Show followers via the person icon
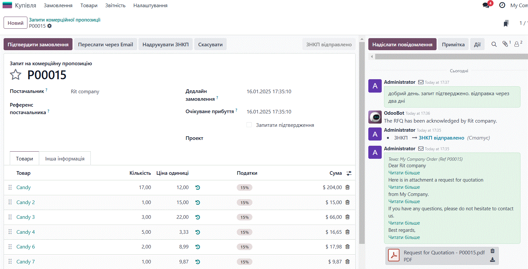Image resolution: width=528 pixels, height=269 pixels. tap(517, 44)
